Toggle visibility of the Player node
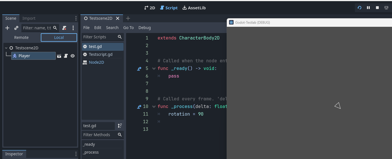Viewport: 392px width, 159px height. pos(73,56)
